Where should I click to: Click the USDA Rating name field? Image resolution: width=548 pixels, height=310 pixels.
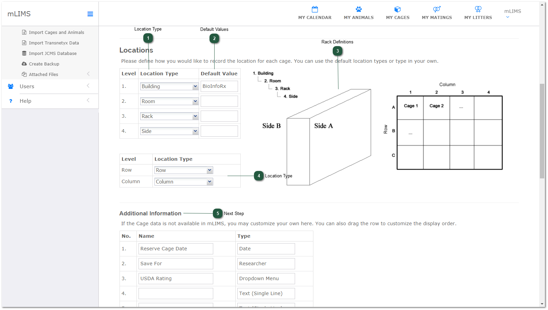(176, 278)
